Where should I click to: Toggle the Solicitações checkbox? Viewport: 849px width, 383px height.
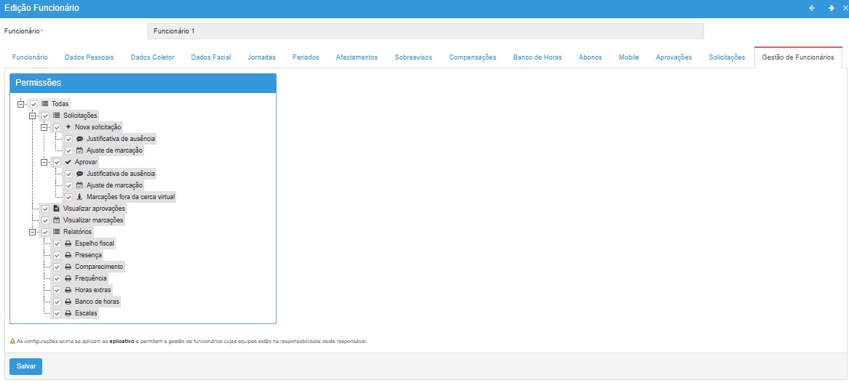45,116
